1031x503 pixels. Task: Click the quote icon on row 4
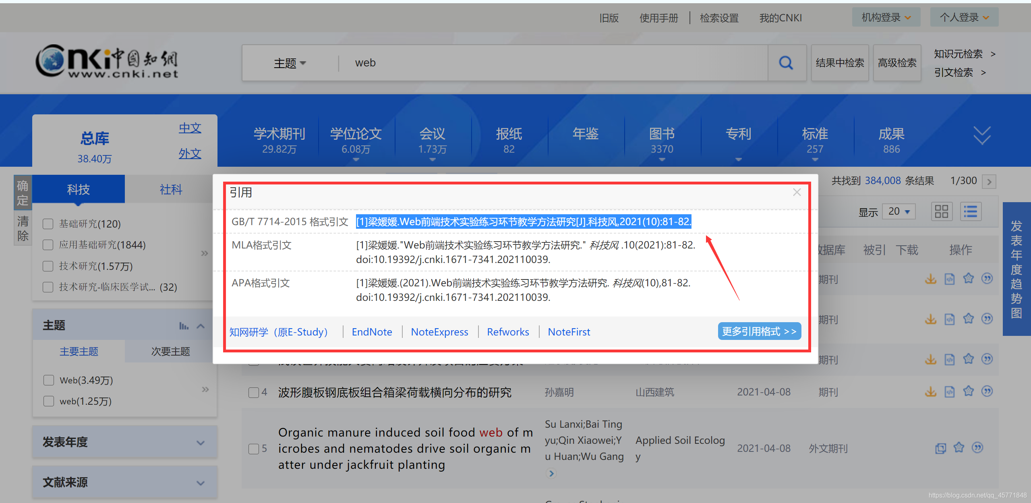point(987,391)
